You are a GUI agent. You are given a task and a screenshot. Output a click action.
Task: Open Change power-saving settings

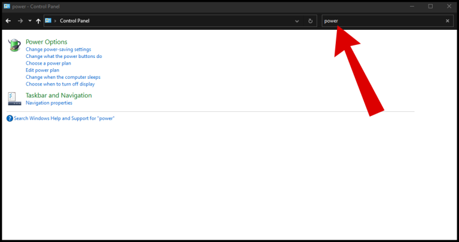click(58, 49)
